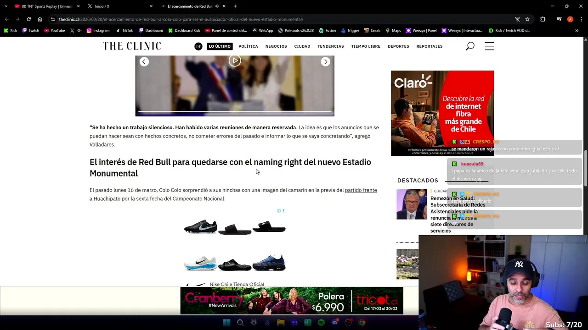Open the Chrome three-dot menu
588x330 pixels.
(581, 19)
